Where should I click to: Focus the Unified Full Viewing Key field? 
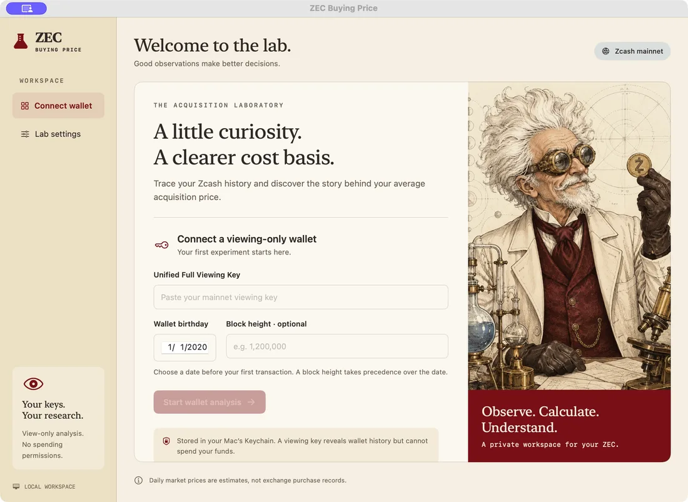coord(301,297)
